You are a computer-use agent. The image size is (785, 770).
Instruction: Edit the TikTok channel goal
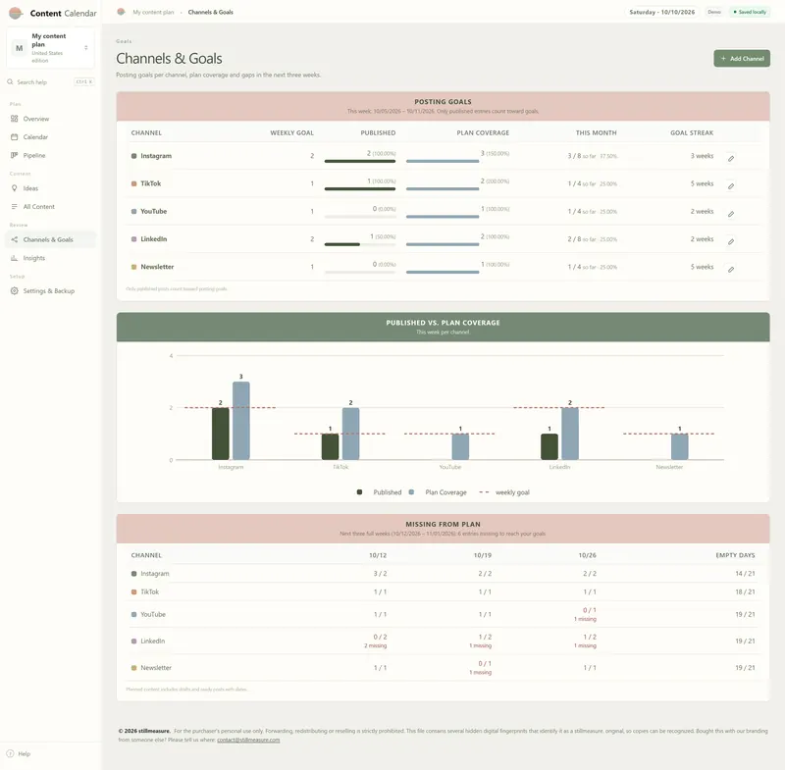[x=731, y=186]
